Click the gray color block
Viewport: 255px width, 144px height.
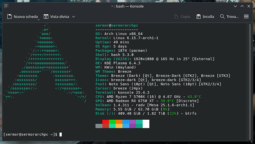click(x=99, y=126)
